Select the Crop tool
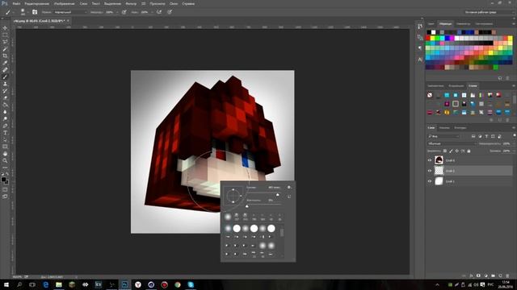Image resolution: width=517 pixels, height=290 pixels. click(5, 56)
